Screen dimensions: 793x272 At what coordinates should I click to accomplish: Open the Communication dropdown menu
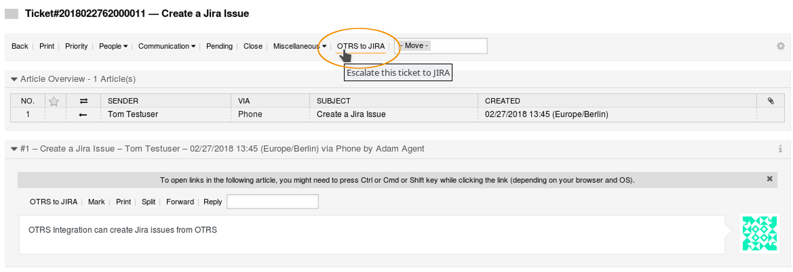tap(167, 46)
